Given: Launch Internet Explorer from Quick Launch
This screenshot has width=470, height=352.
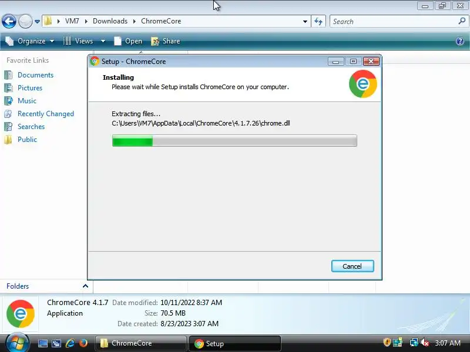Looking at the screenshot, I should (70, 343).
